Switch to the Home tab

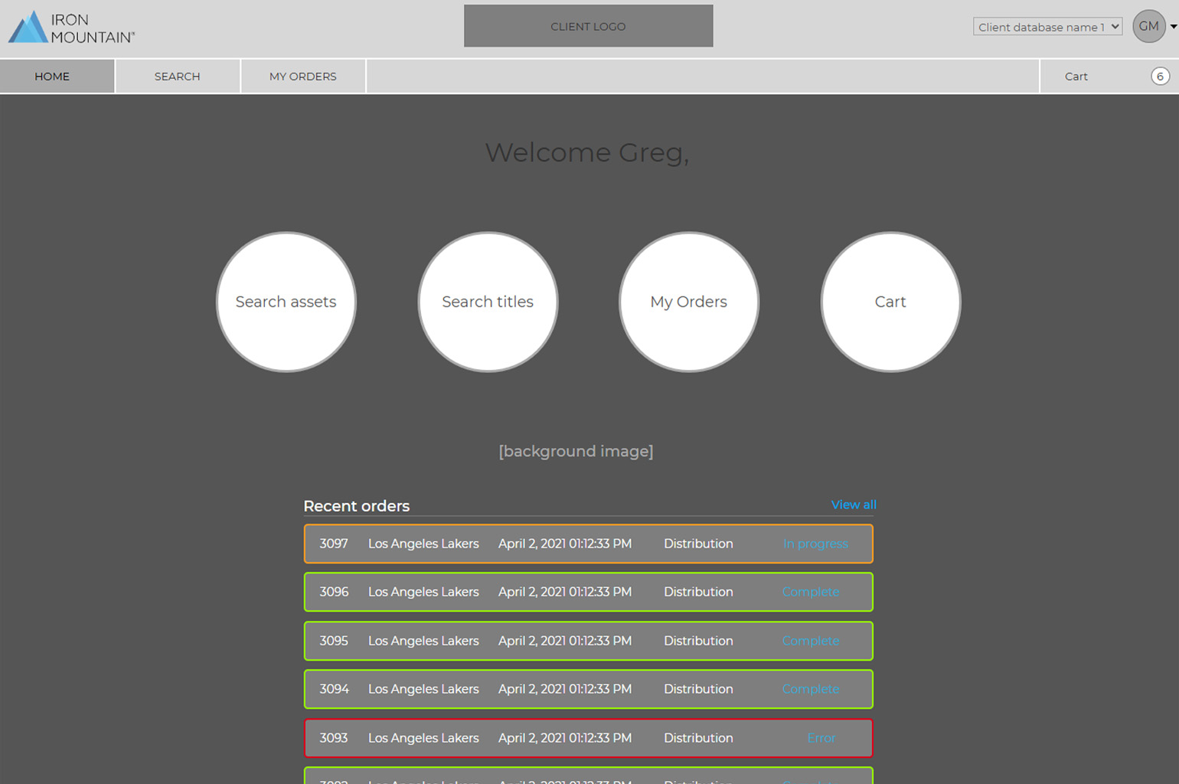click(52, 77)
